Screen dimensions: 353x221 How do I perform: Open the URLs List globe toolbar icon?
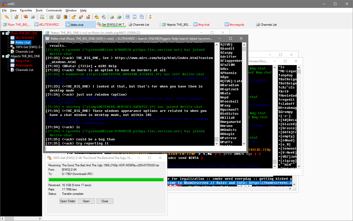tap(119, 17)
